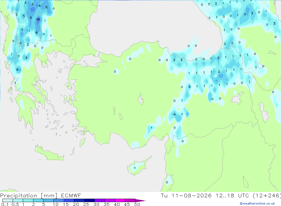Viewport: 281px width, 206px height.
Task: Choose the 10–15 mm legend swatch
Action: (59, 200)
